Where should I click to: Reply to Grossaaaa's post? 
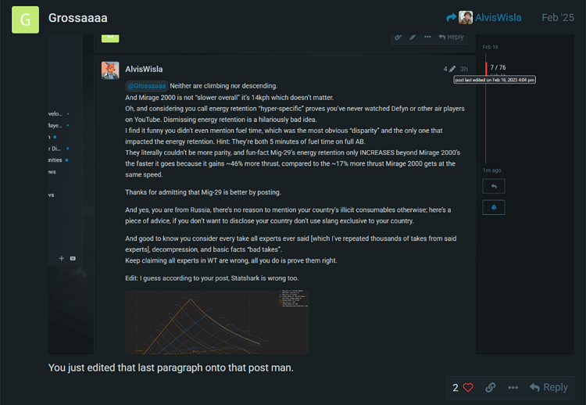548,388
